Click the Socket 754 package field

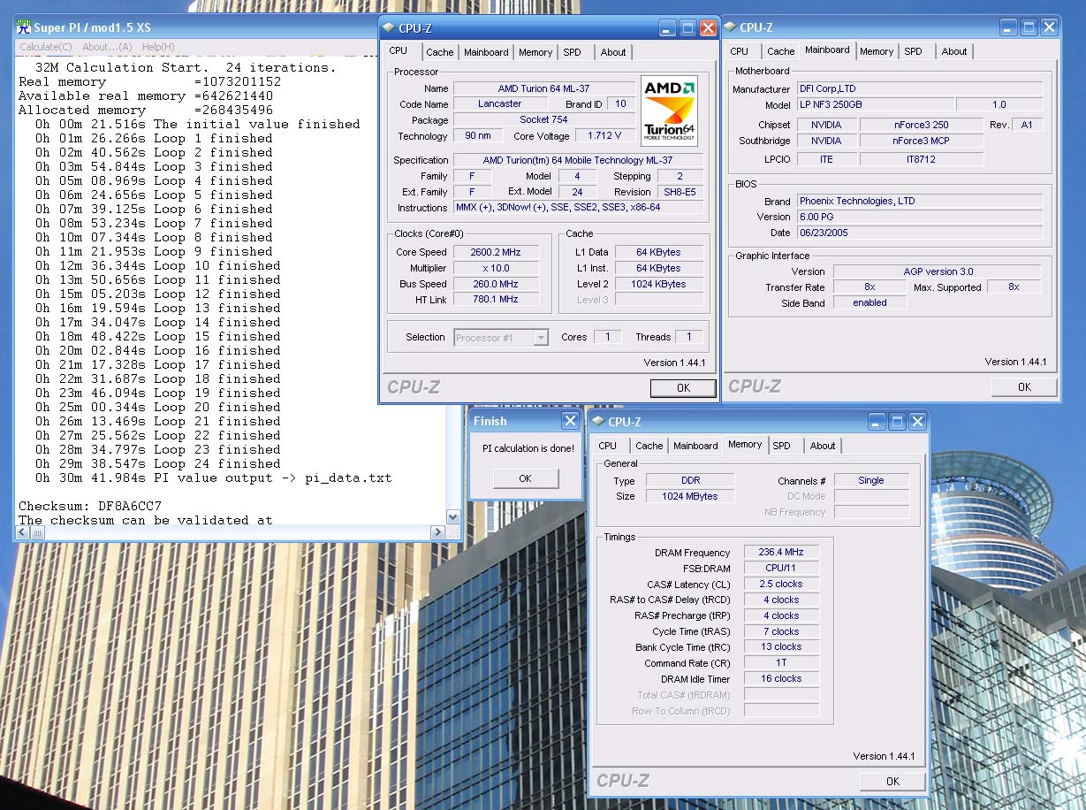544,120
